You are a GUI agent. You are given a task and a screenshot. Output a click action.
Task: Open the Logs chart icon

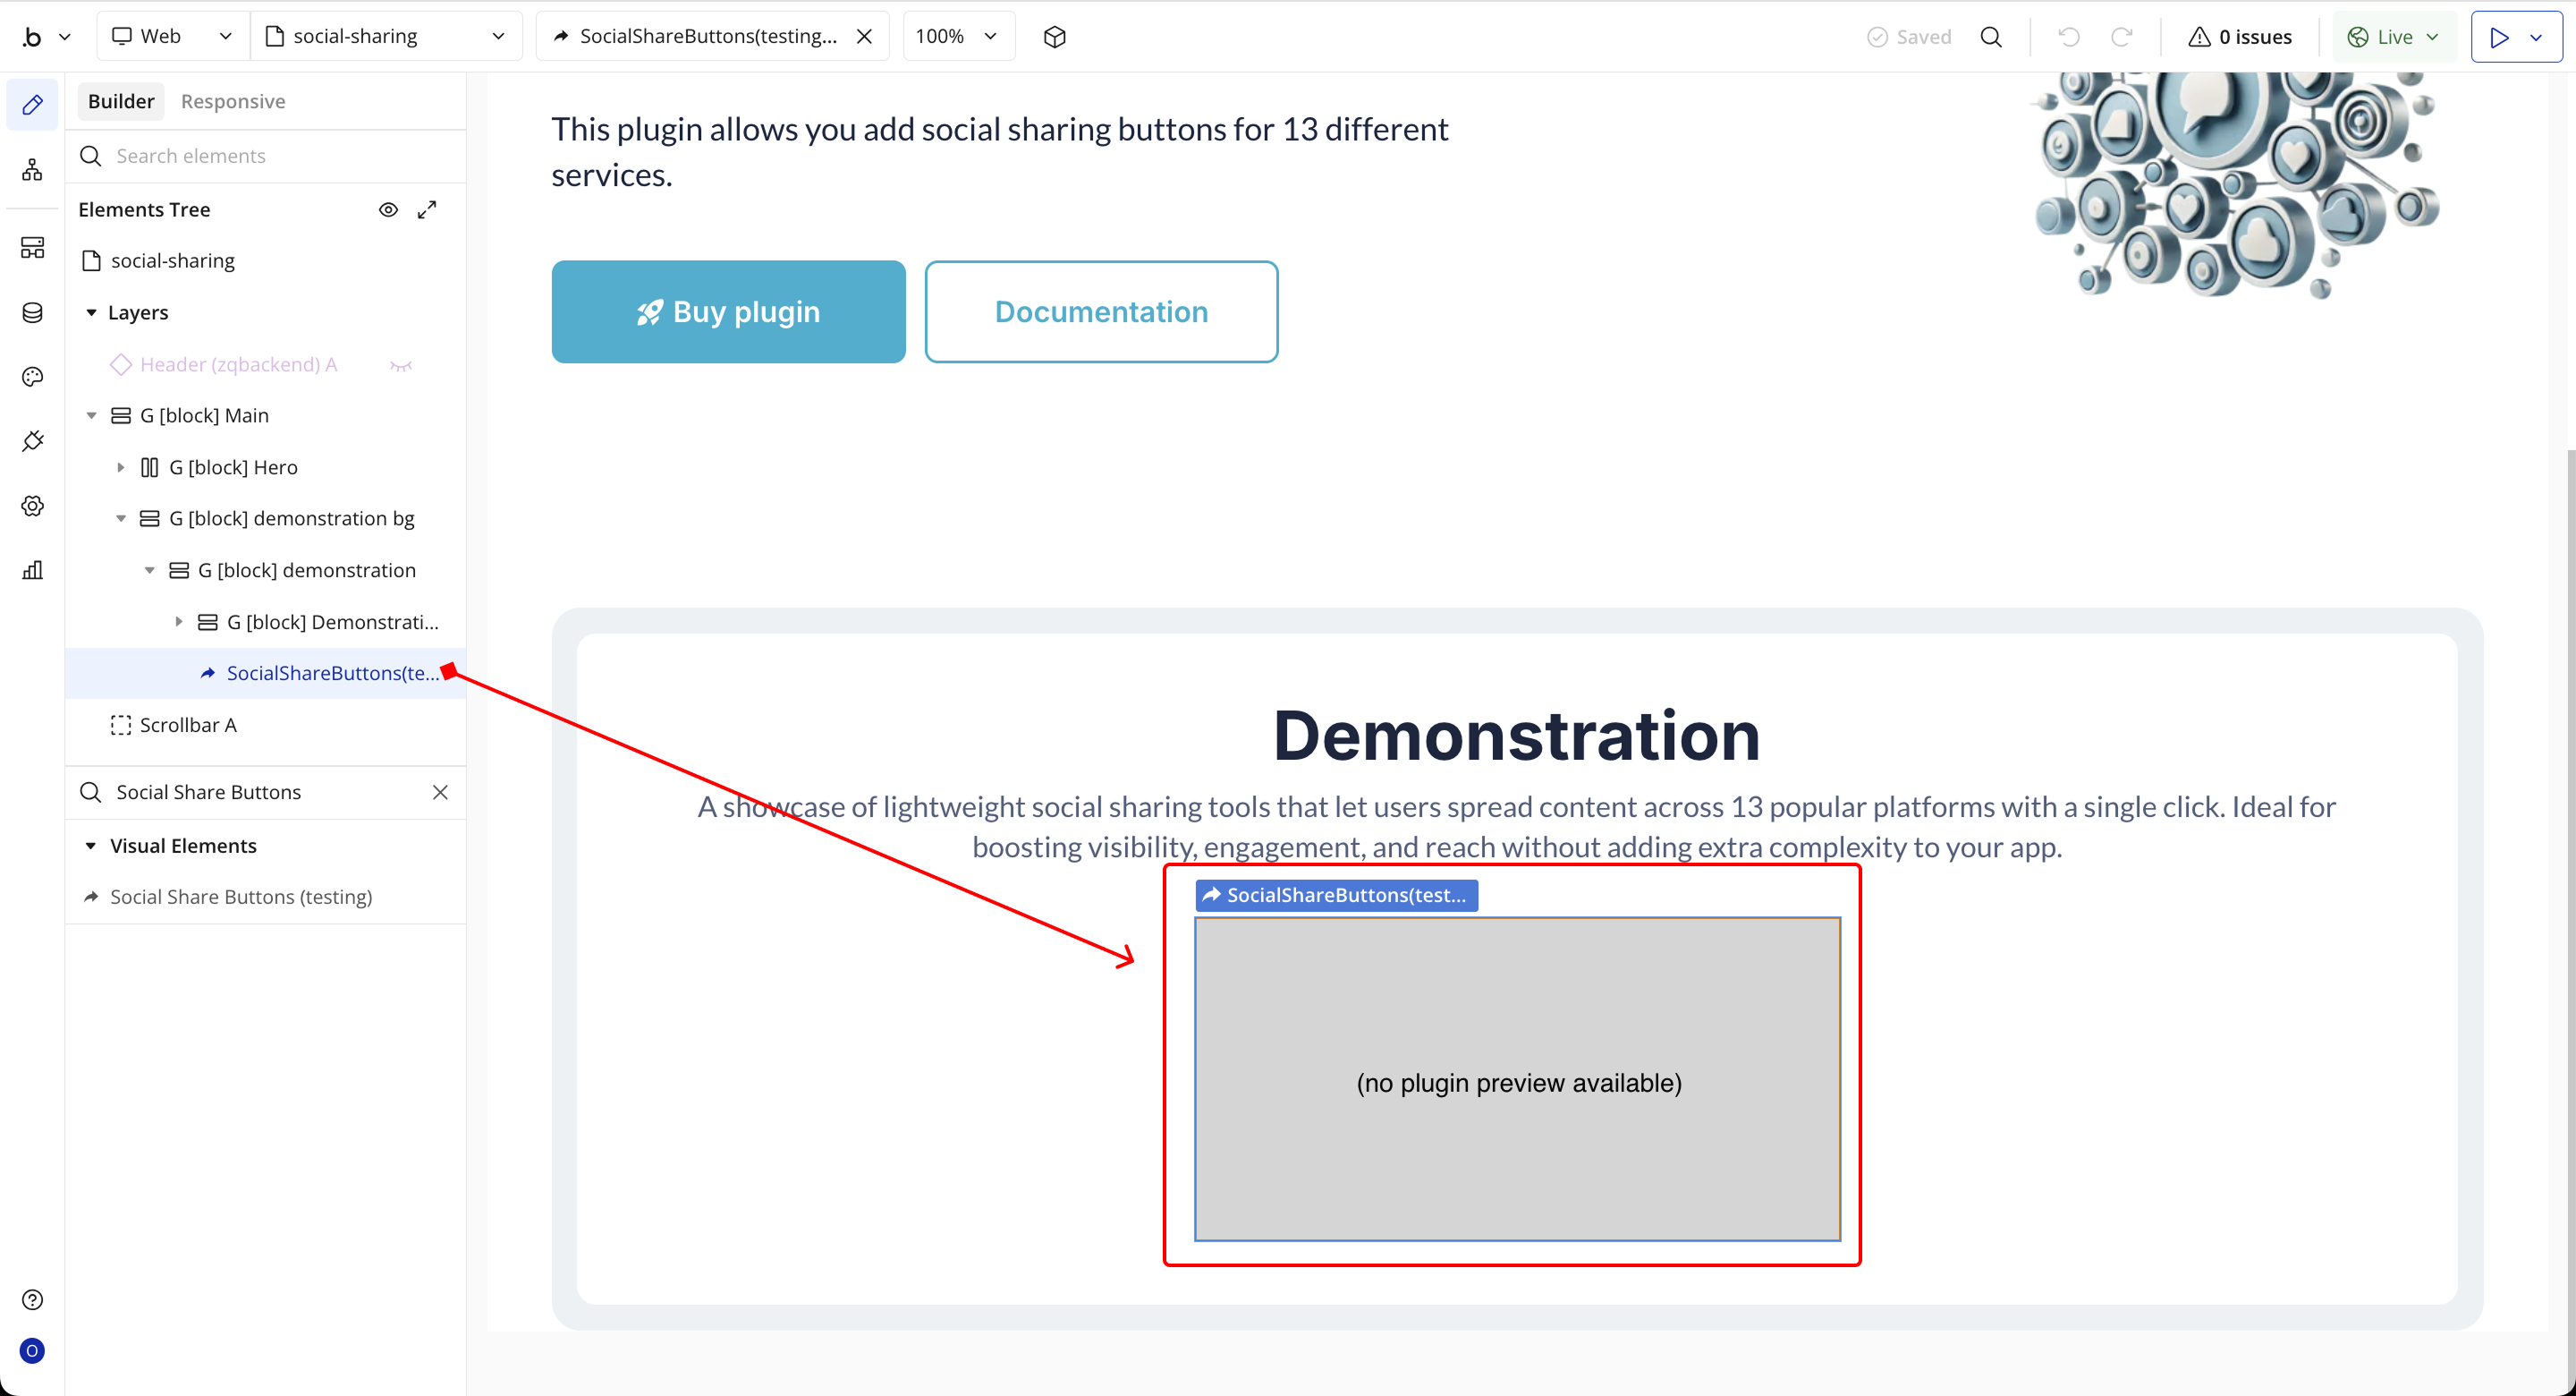(32, 570)
